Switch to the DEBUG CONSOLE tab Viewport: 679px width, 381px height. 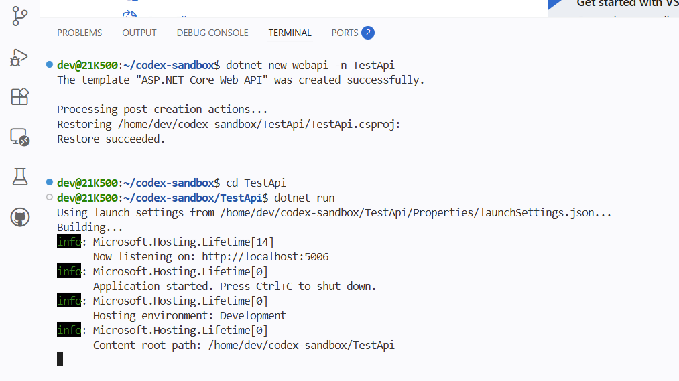(212, 33)
